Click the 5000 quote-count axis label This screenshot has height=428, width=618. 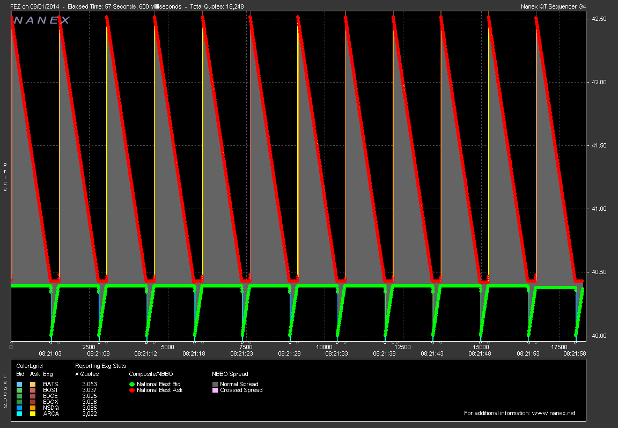pyautogui.click(x=167, y=347)
